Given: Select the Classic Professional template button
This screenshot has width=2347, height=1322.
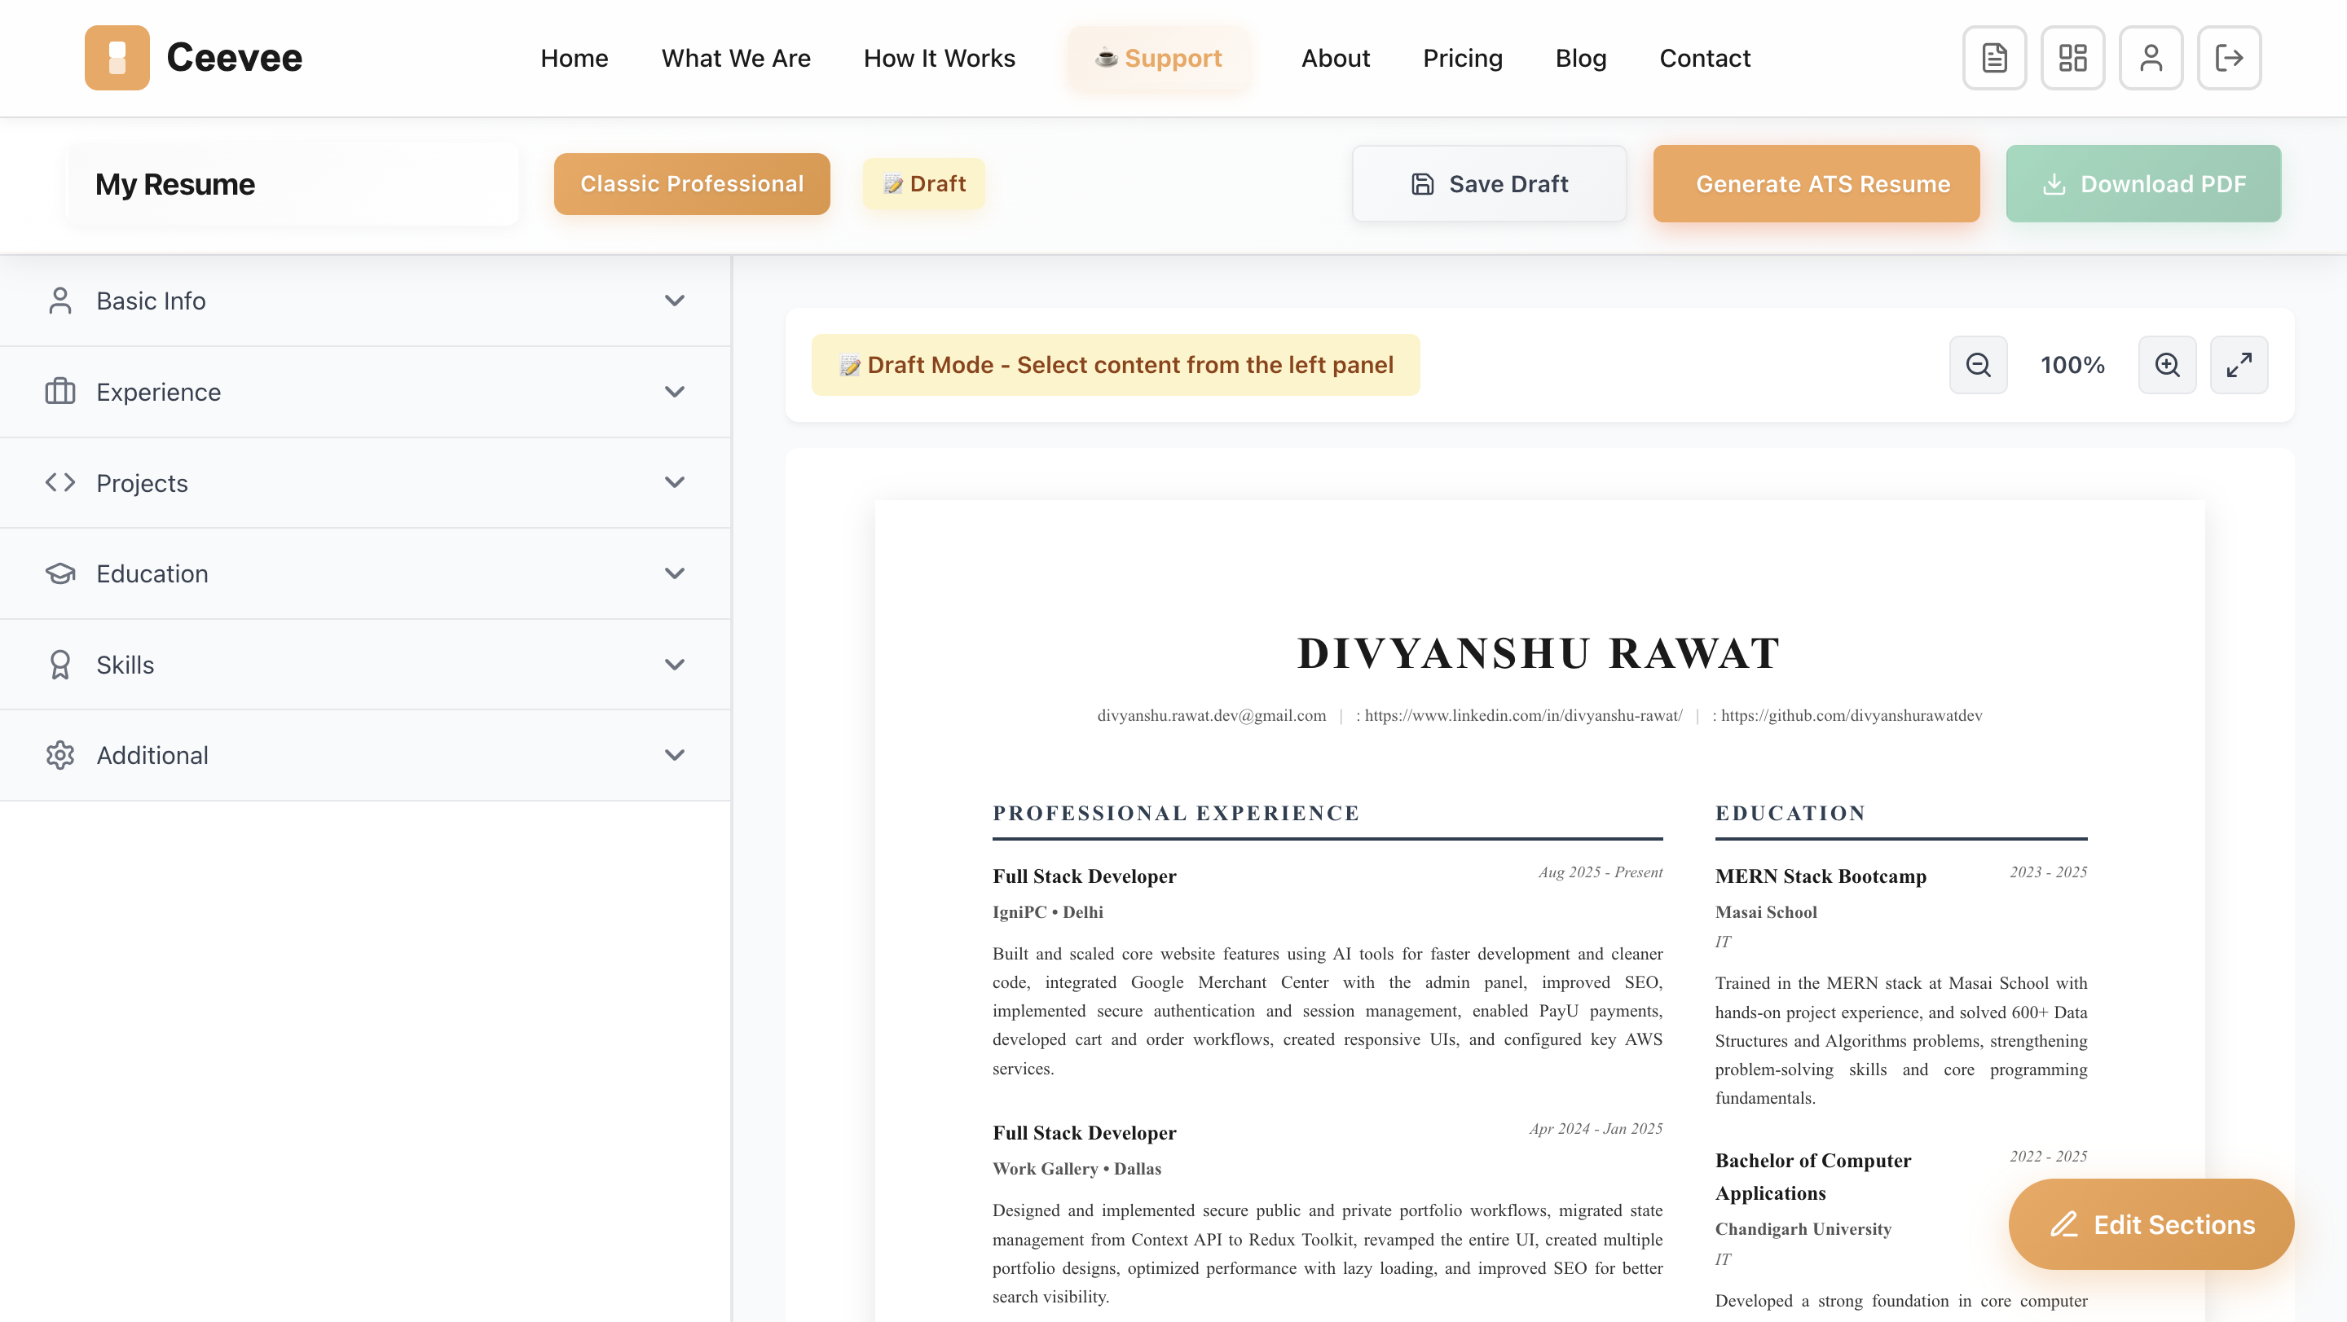Looking at the screenshot, I should click(x=692, y=184).
